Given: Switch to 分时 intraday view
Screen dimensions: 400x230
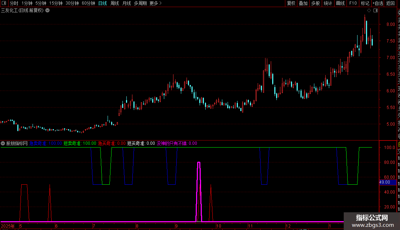Looking at the screenshot, I should [x=14, y=3].
